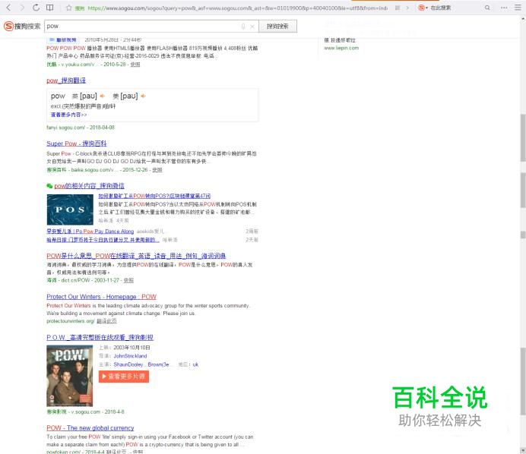The height and width of the screenshot is (454, 526).
Task: Click the P.O.W. movie poster thumbnail
Action: (69, 376)
